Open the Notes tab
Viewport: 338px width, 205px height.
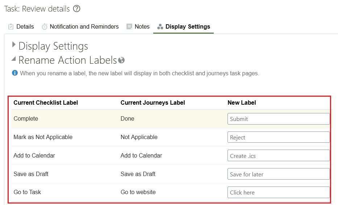point(142,26)
